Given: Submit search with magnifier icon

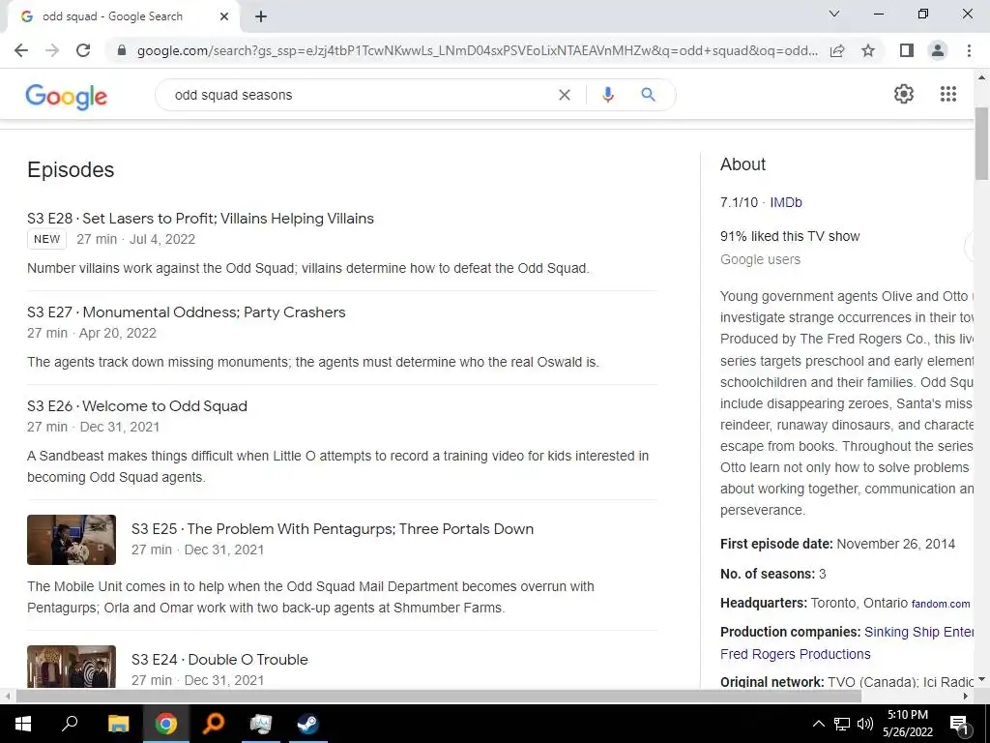Looking at the screenshot, I should point(648,95).
